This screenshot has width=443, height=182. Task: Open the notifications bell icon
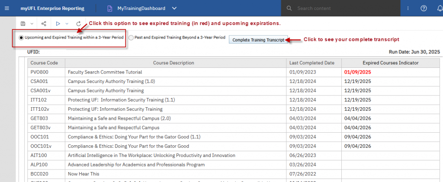pos(440,8)
